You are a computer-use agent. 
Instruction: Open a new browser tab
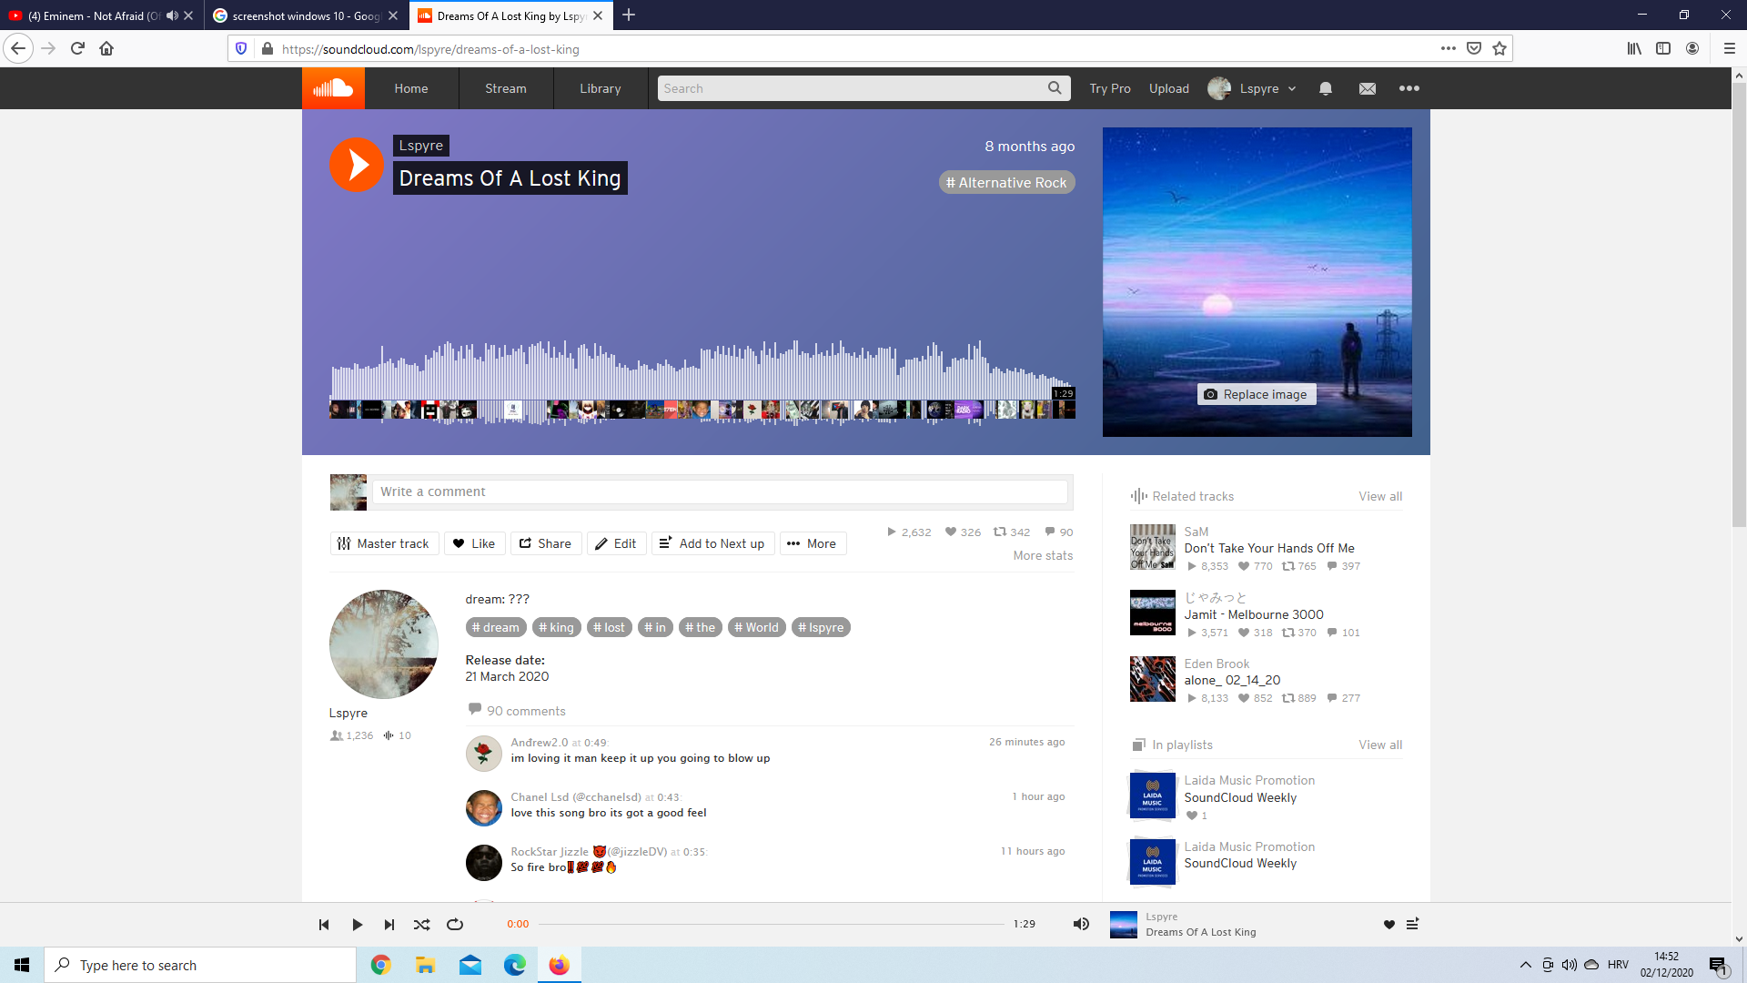pos(629,15)
